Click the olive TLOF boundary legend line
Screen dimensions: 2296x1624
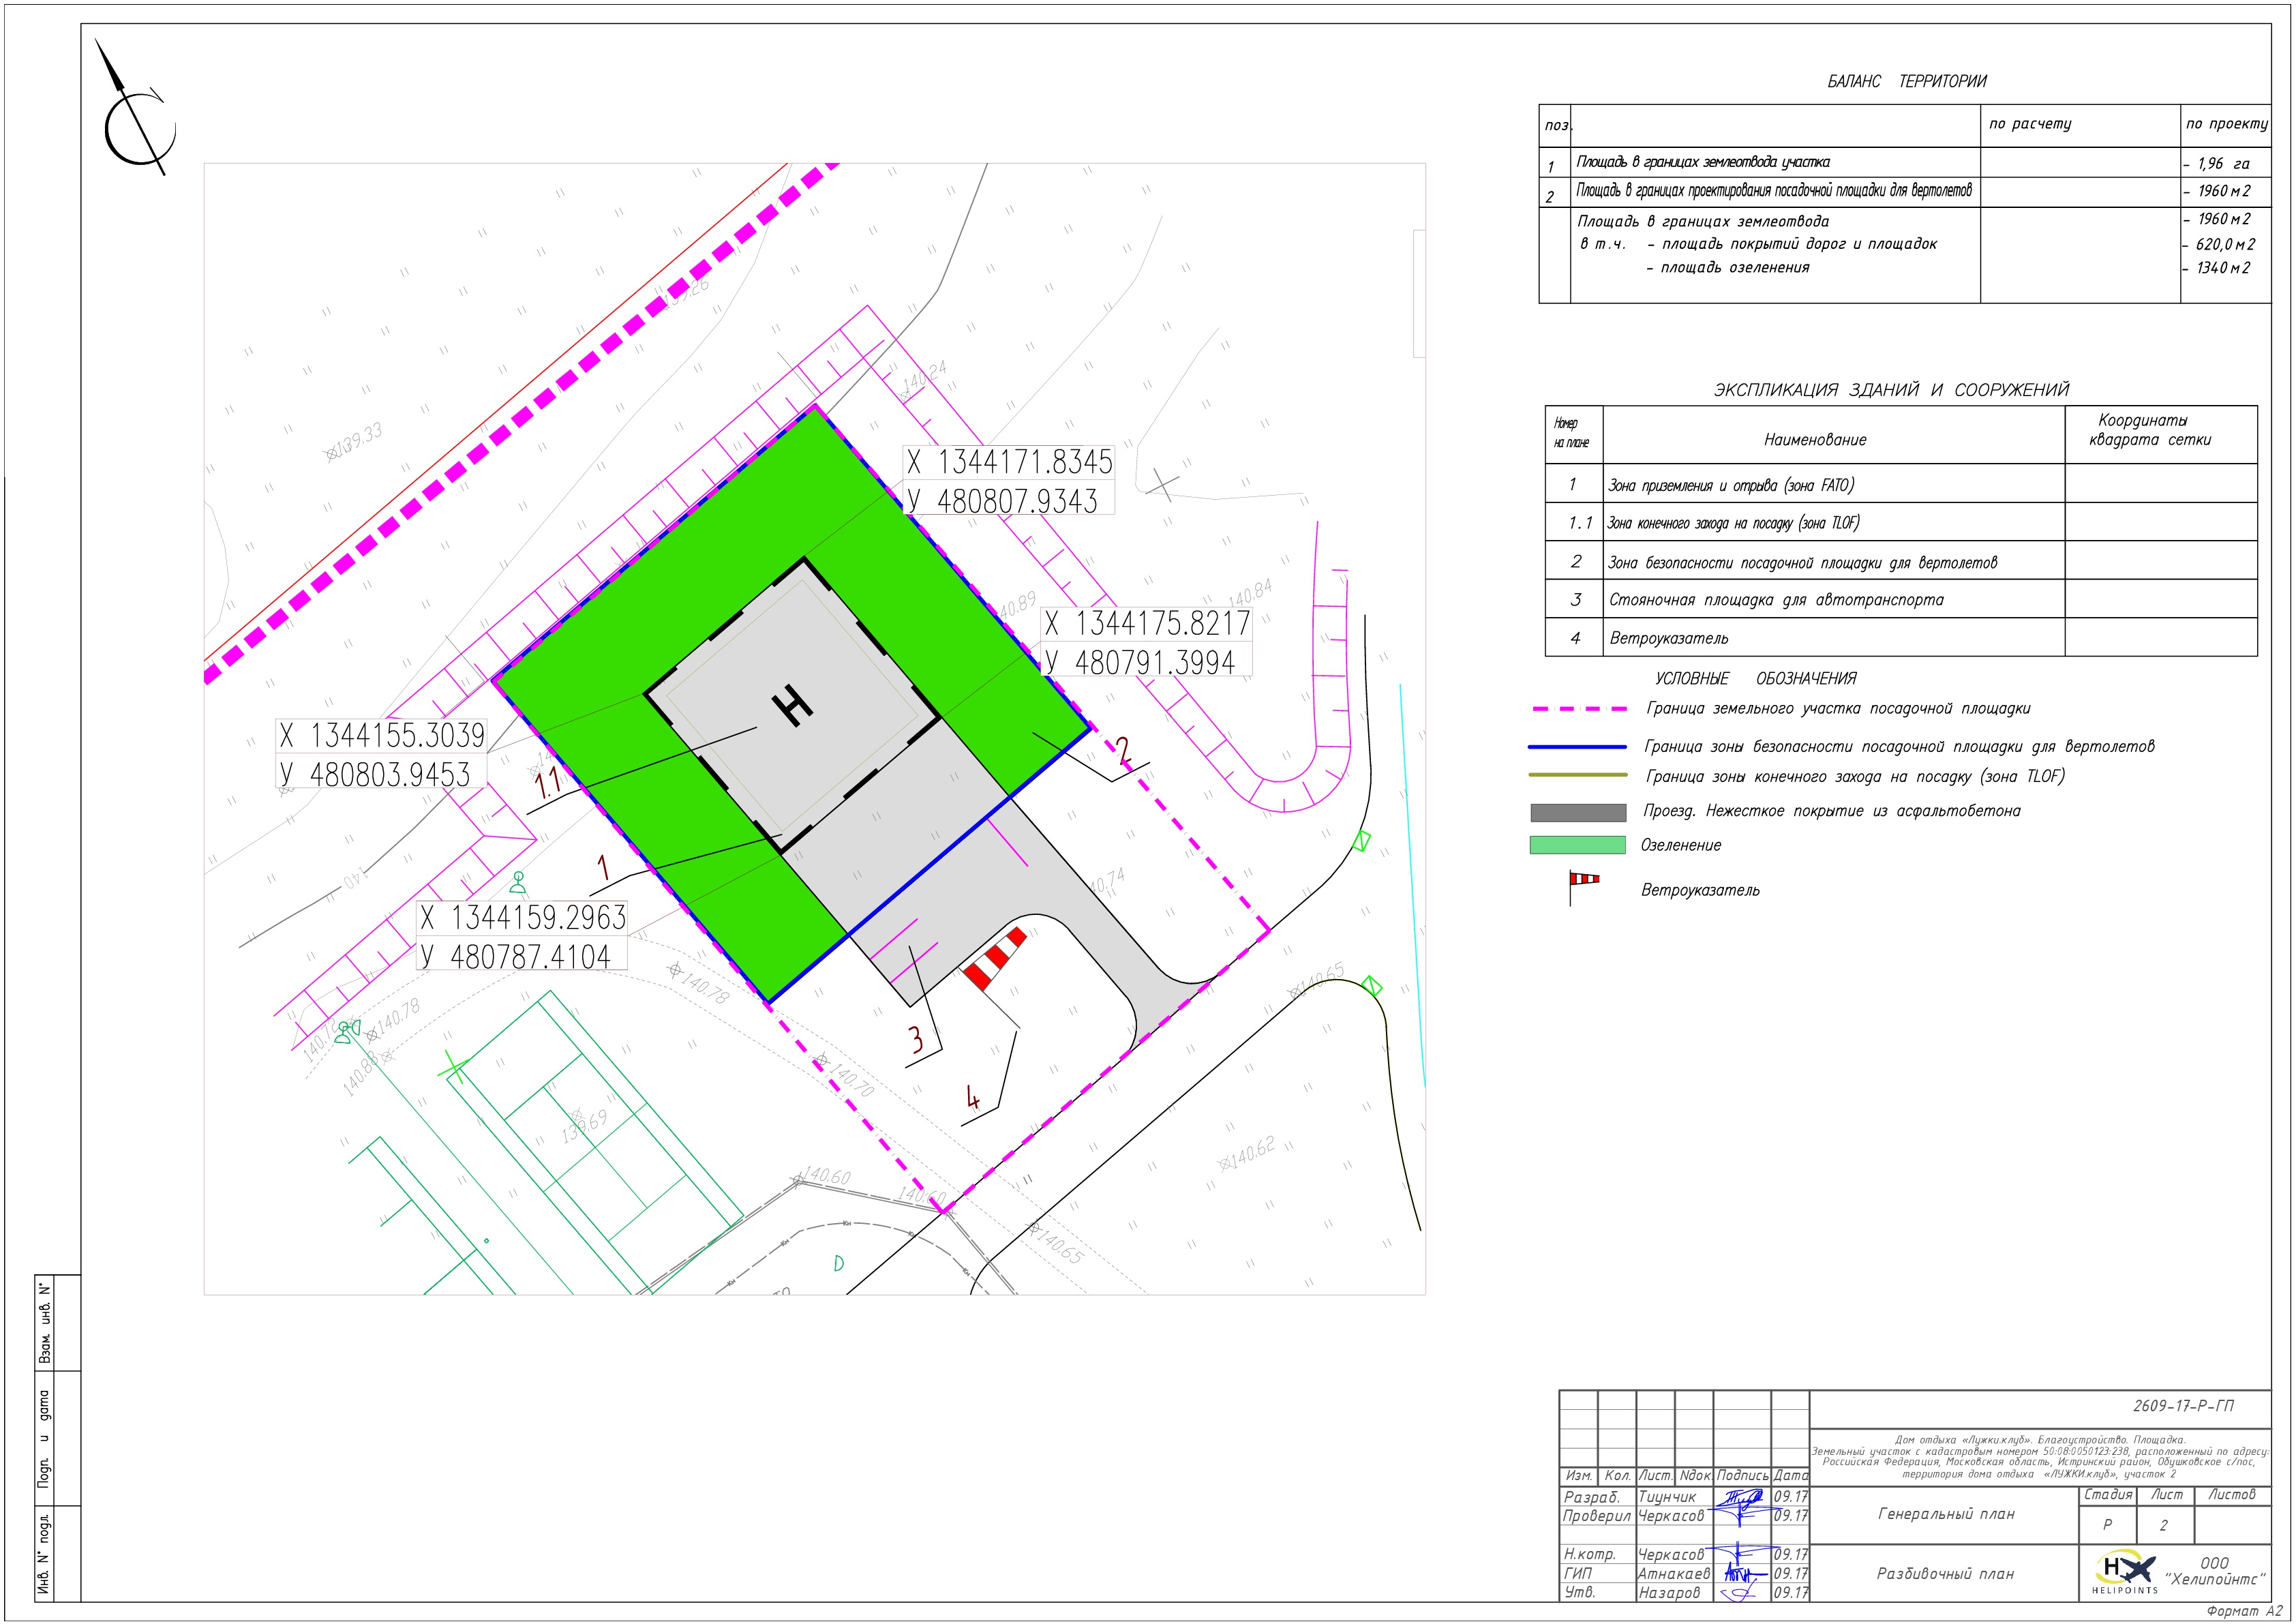tap(1578, 775)
